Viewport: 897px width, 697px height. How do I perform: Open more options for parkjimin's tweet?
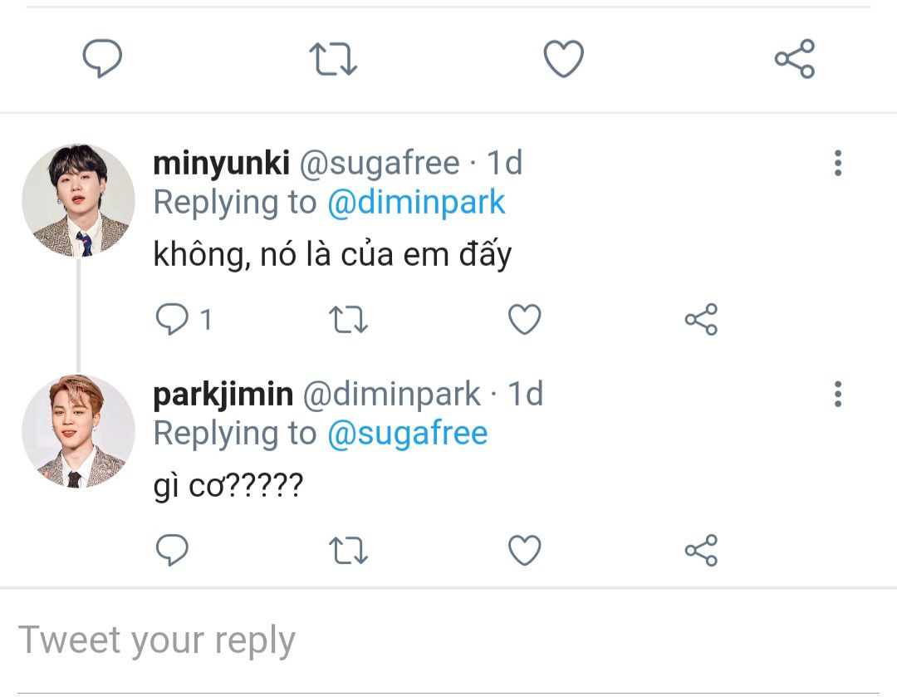tap(837, 394)
